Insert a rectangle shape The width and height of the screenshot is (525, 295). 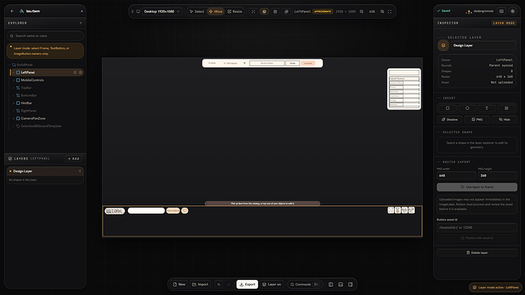click(447, 108)
